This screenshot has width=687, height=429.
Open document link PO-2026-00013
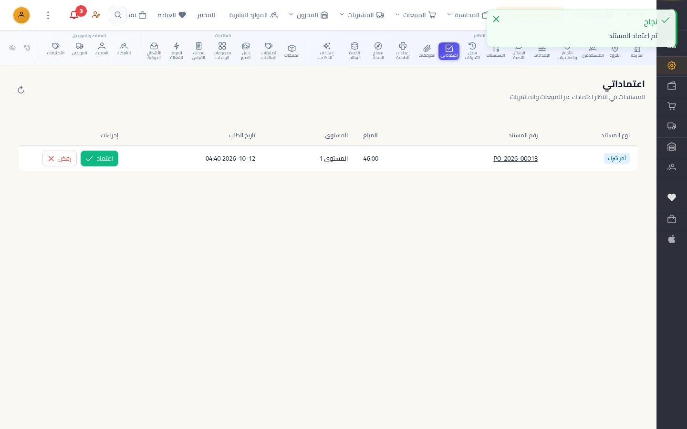coord(516,158)
